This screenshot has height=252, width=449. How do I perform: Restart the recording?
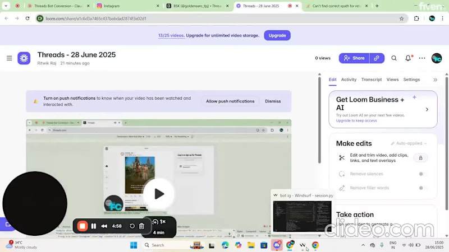132,226
